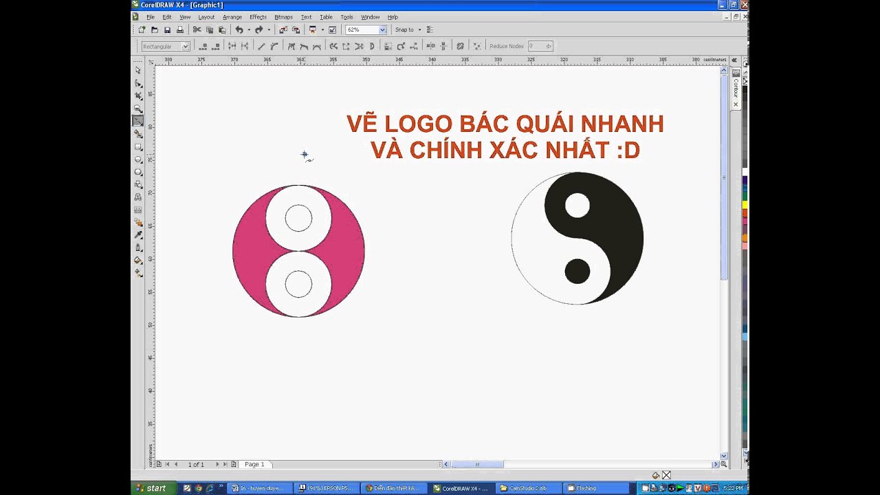This screenshot has width=880, height=495.
Task: Select the Basic Shapes tool
Action: 138,184
